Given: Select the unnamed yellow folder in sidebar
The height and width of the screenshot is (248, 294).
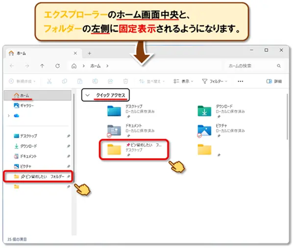Looking at the screenshot, I should coord(17,186).
